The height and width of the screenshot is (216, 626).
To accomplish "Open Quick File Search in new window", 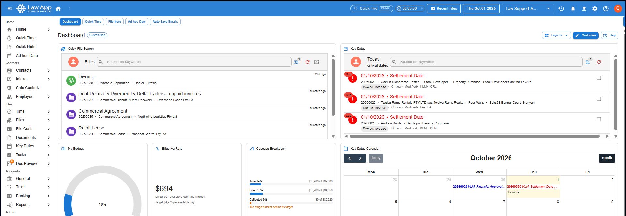I will coord(316,62).
